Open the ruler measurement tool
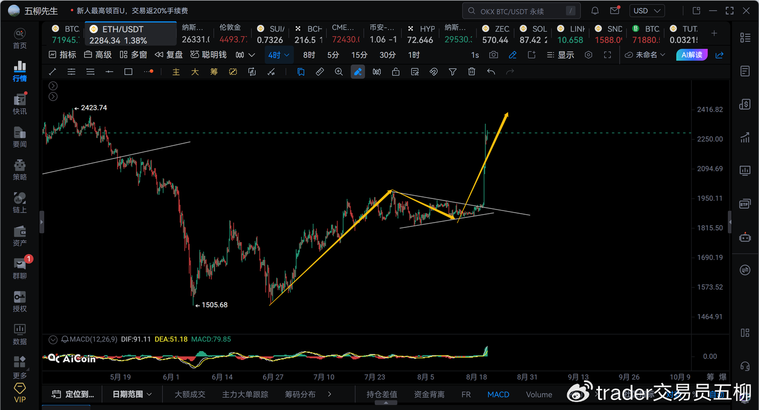Viewport: 759px width, 410px height. click(x=319, y=72)
